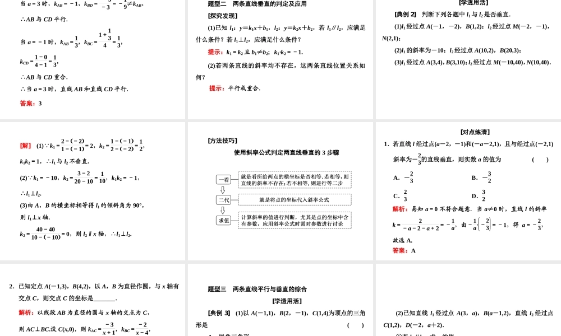Click the arrow between 二代 and 求值
Viewport: 561px width, 336px height.
pyautogui.click(x=223, y=211)
